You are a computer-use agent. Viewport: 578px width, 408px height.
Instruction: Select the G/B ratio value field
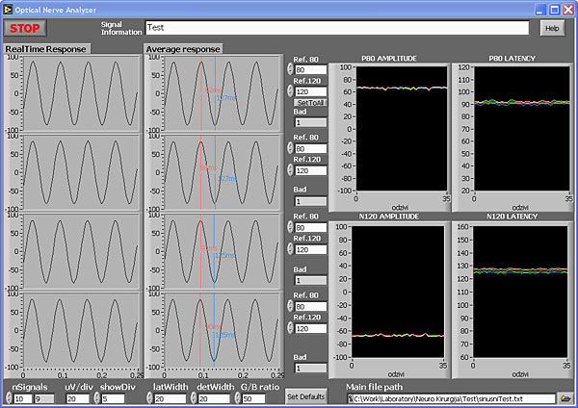(253, 398)
